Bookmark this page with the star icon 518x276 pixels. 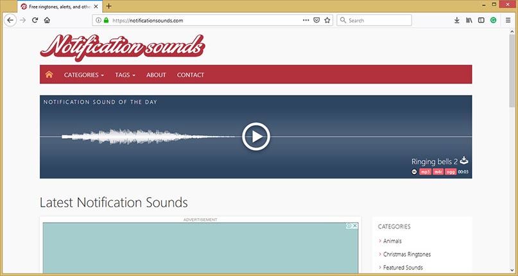327,21
